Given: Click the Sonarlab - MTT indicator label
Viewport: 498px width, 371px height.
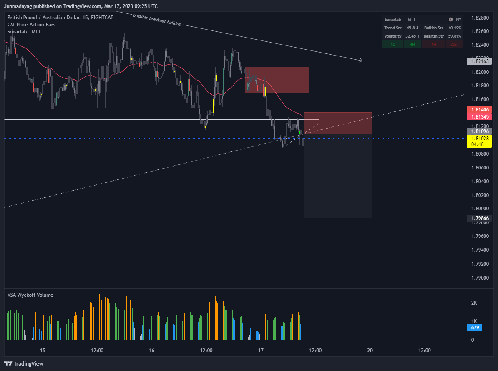Looking at the screenshot, I should 24,31.
